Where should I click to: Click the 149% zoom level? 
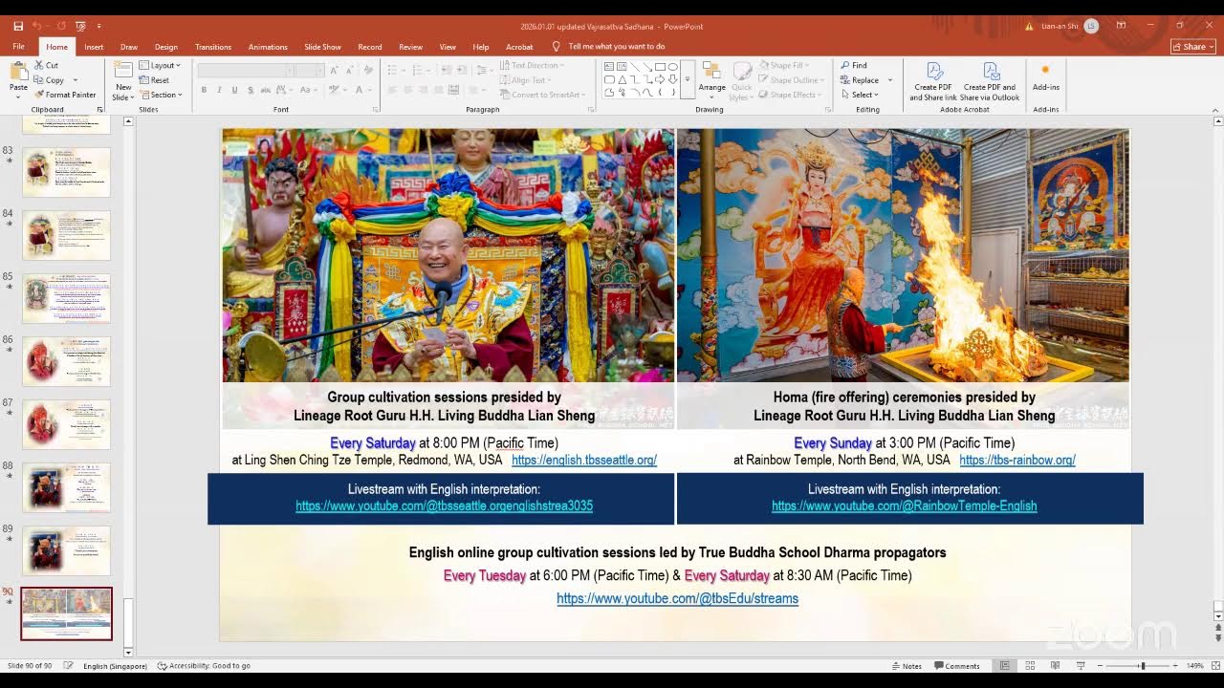[x=1194, y=666]
